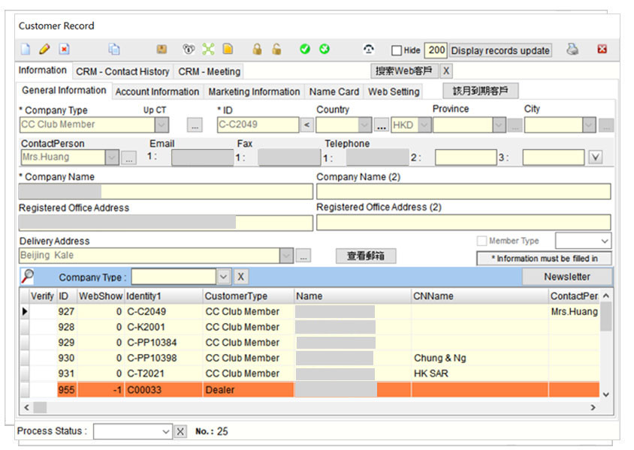Select the row with Identity1 C-T2021
This screenshot has height=450, width=634.
(309, 373)
